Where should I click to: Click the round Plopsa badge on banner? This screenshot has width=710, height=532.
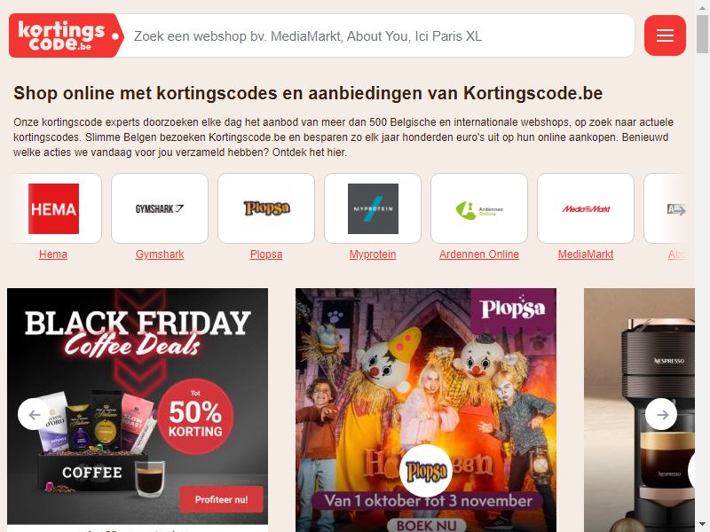[426, 471]
